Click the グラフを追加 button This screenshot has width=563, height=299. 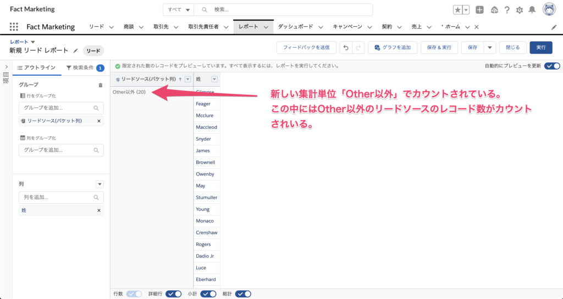393,48
